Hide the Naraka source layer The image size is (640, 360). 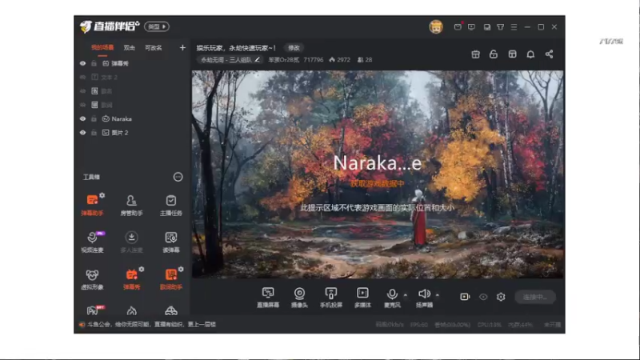click(x=83, y=118)
